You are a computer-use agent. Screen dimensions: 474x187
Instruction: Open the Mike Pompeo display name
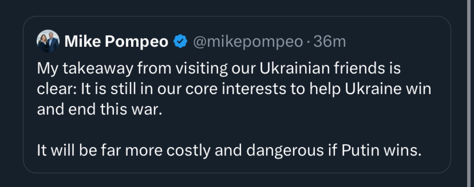[116, 41]
